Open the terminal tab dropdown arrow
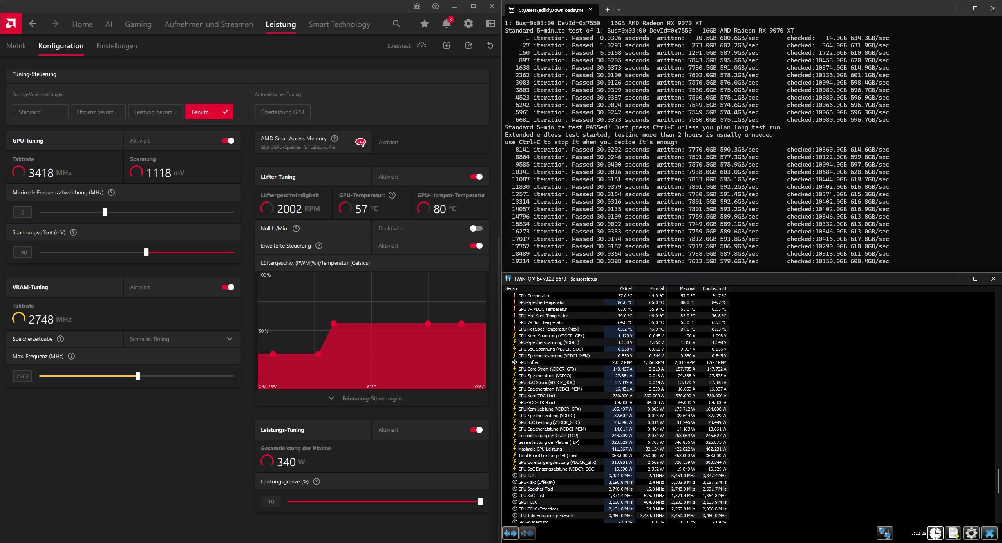Viewport: 1002px width, 543px height. pos(619,9)
